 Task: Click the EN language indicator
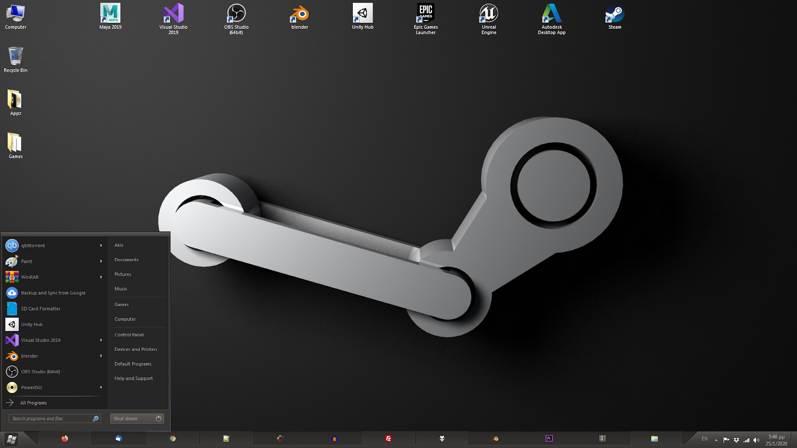click(704, 439)
